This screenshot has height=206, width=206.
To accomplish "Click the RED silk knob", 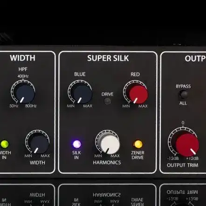I will pos(138,94).
